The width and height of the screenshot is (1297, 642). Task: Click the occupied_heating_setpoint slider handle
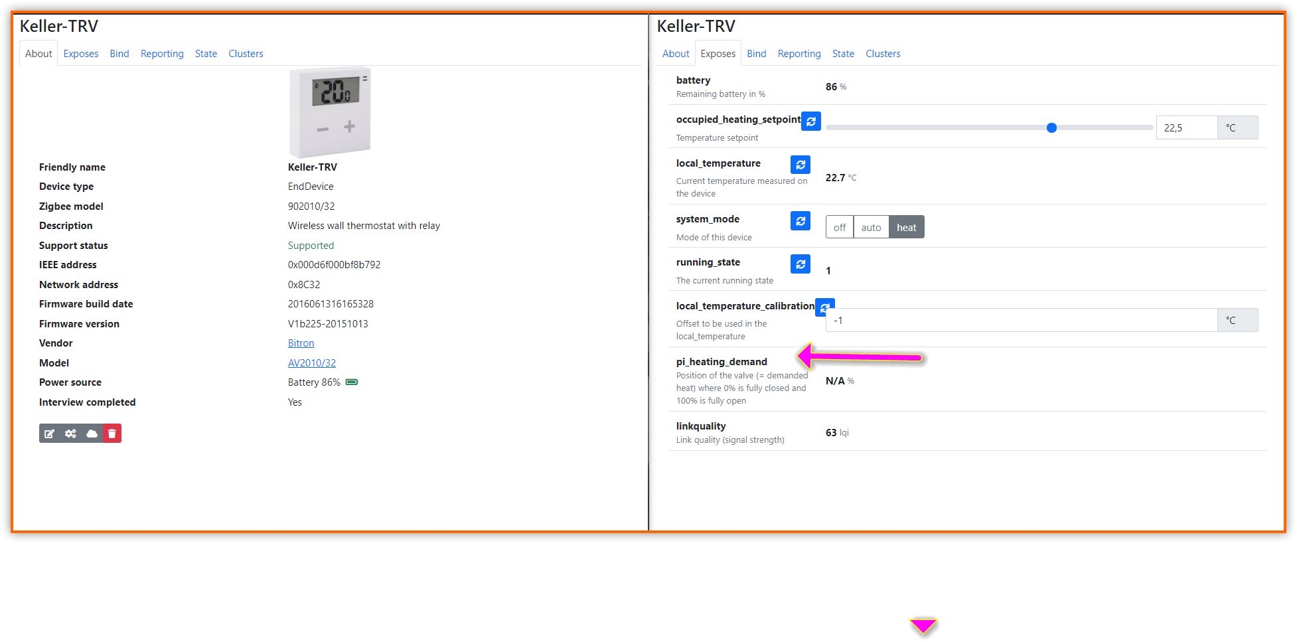(x=1051, y=127)
